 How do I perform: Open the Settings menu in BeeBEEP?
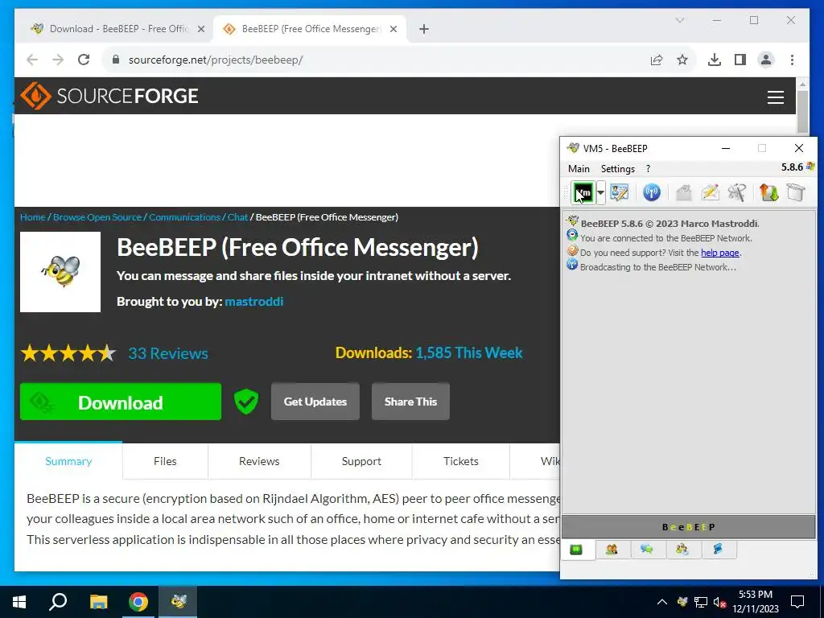tap(617, 169)
